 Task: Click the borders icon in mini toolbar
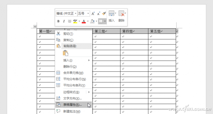[x=101, y=21]
